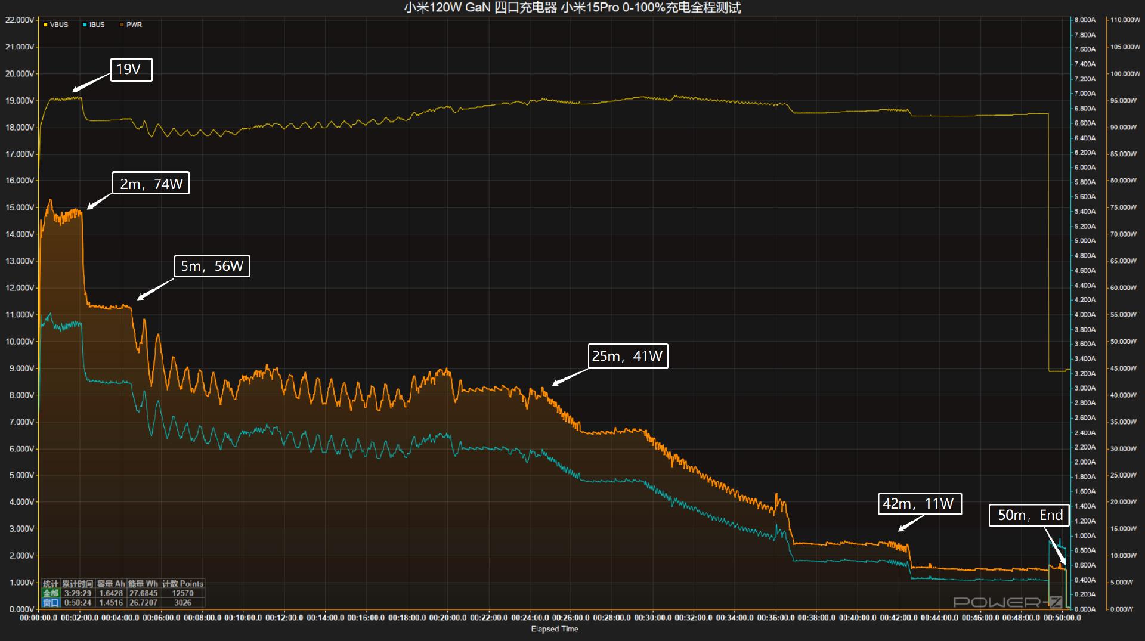The width and height of the screenshot is (1145, 641).
Task: Toggle the IBUS series in legend
Action: pos(94,25)
